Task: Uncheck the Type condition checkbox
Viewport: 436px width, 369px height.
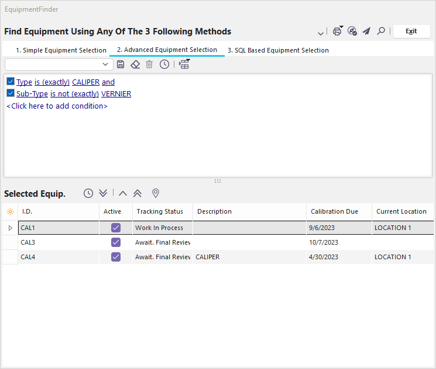Action: pyautogui.click(x=11, y=82)
